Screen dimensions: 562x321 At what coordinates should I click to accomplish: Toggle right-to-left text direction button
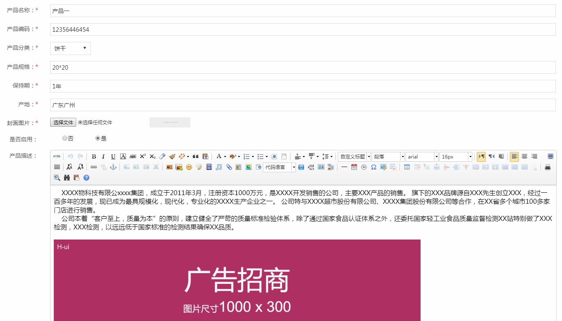tap(491, 156)
